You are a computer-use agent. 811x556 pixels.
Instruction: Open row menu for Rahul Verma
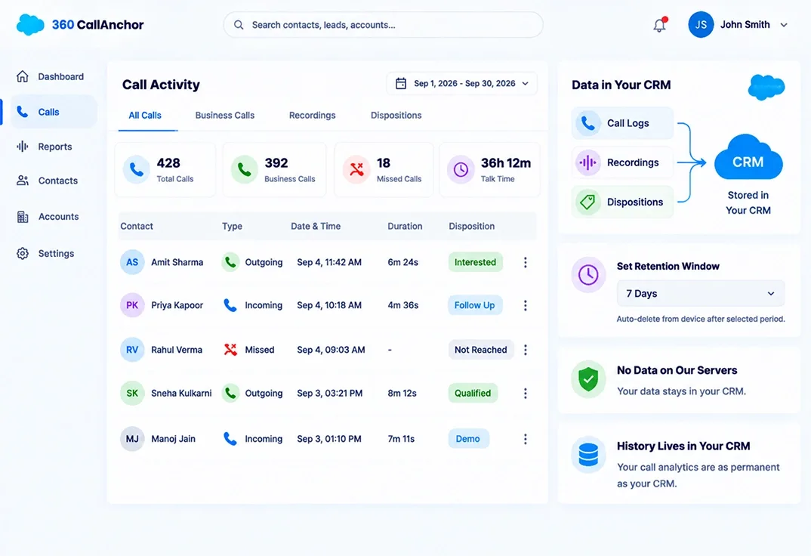pyautogui.click(x=526, y=350)
